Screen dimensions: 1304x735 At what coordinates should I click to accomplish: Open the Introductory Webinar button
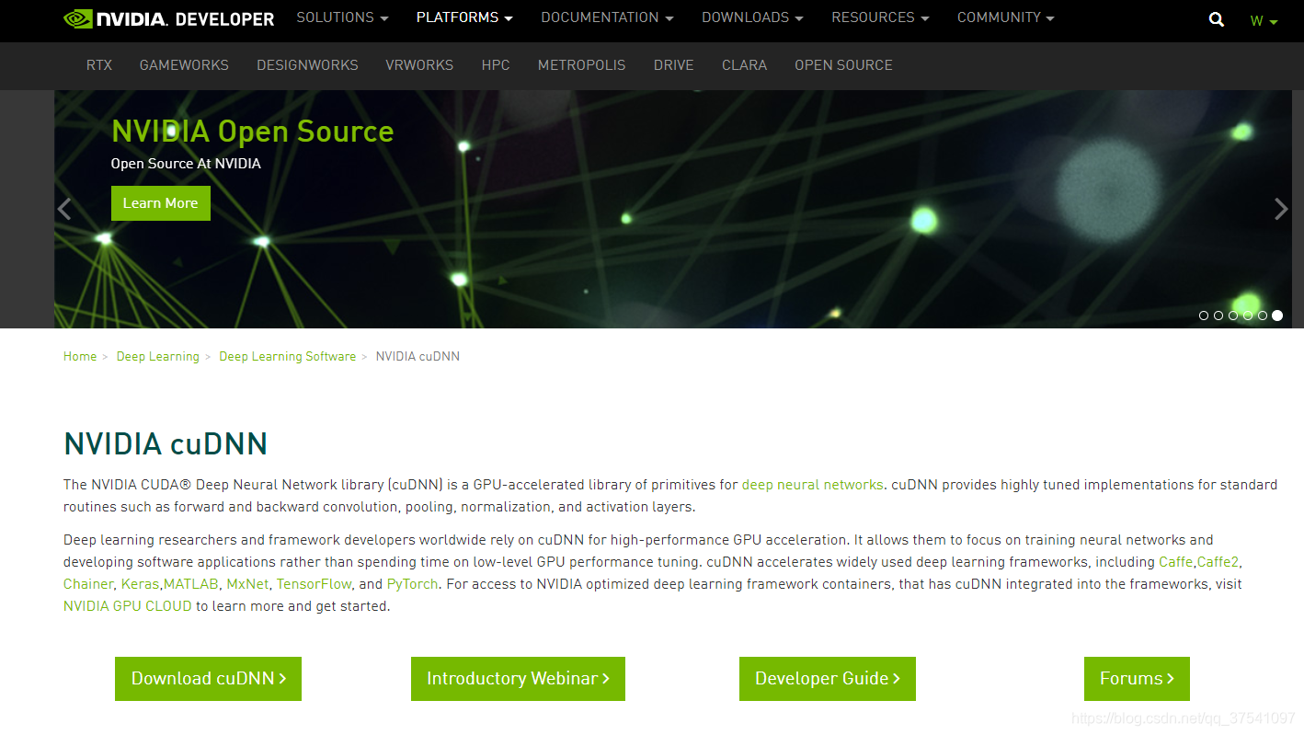(518, 679)
